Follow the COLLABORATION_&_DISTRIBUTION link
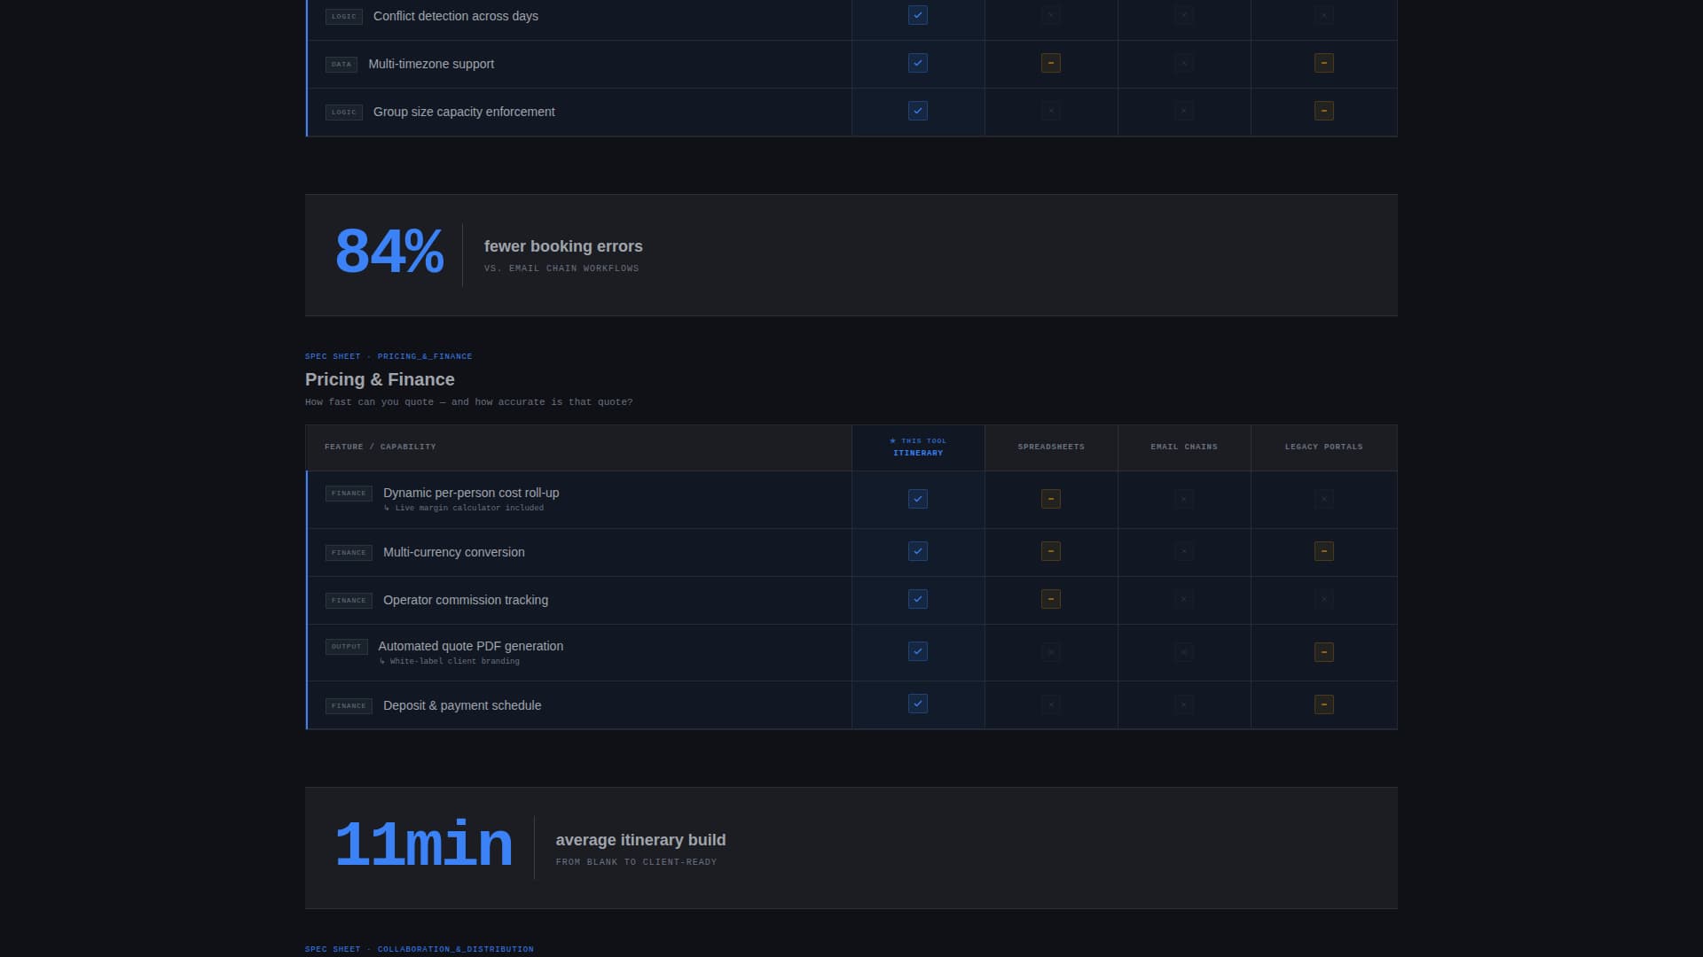This screenshot has width=1703, height=957. (x=456, y=948)
